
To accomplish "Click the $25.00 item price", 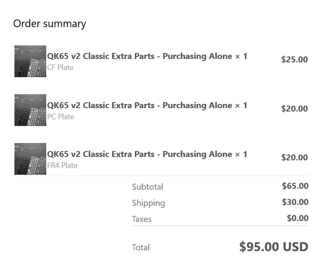I will pyautogui.click(x=294, y=60).
